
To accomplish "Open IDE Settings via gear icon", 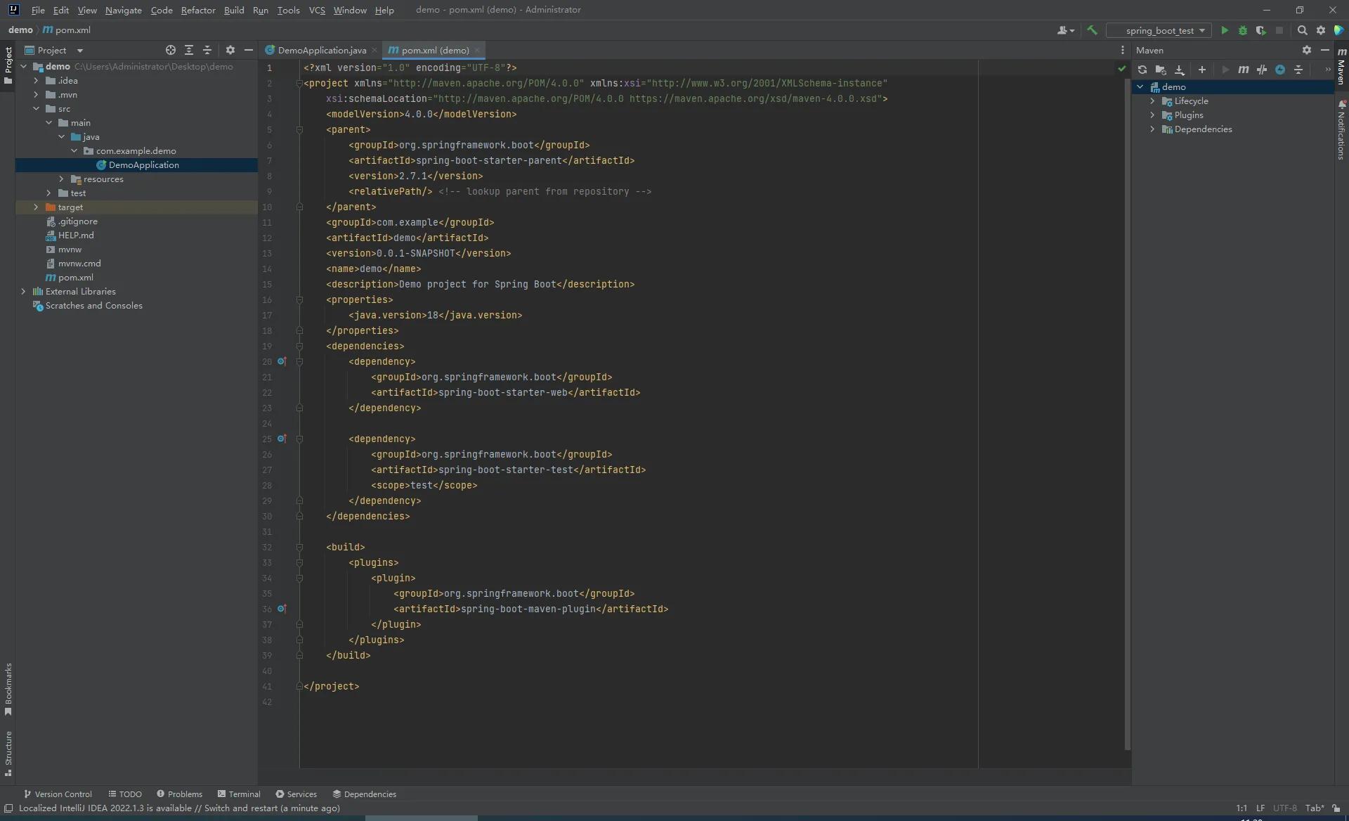I will point(1322,30).
